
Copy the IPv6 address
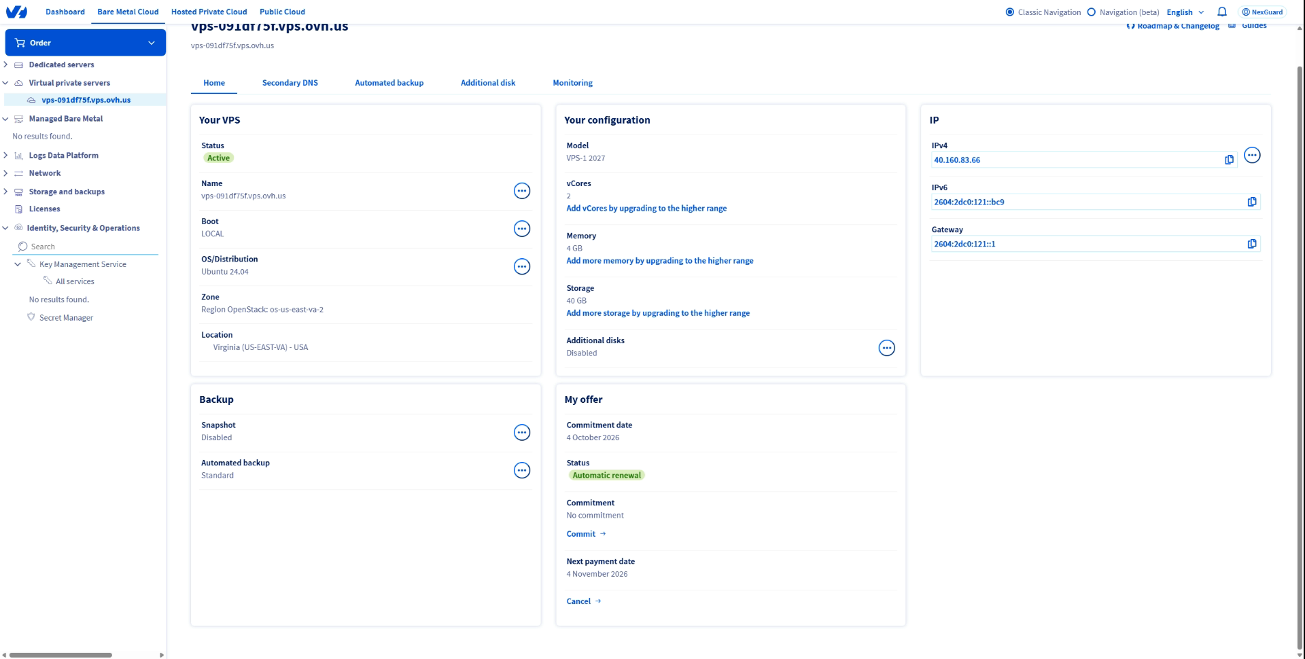[x=1252, y=202]
